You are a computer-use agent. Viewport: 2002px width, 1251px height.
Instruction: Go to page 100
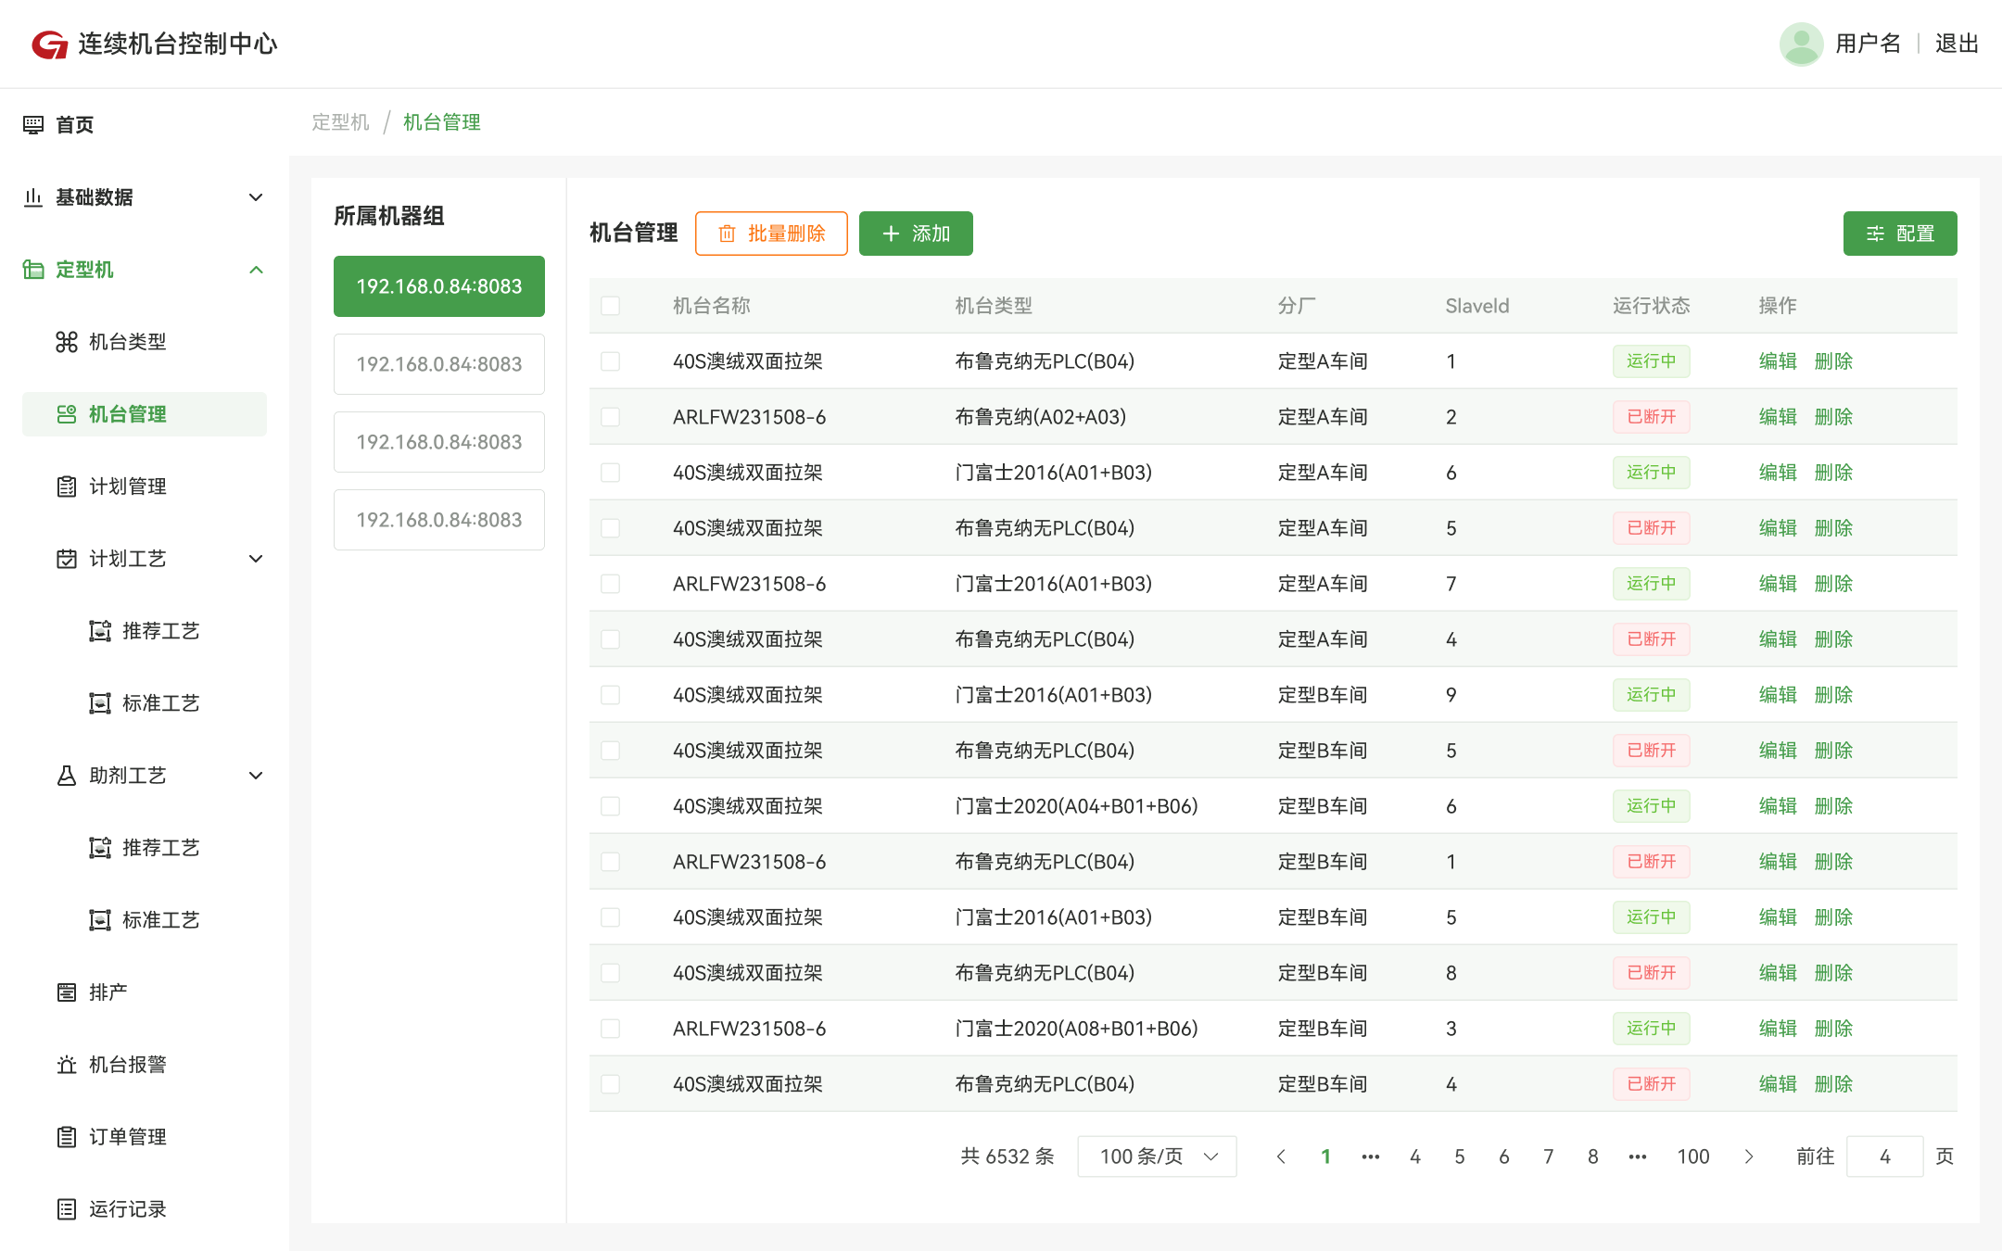coord(1693,1156)
